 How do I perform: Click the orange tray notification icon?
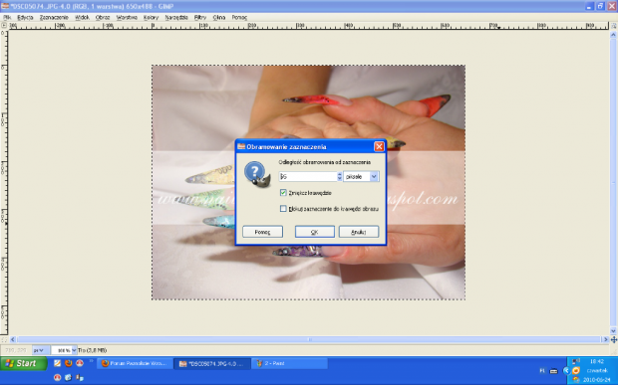[576, 370]
